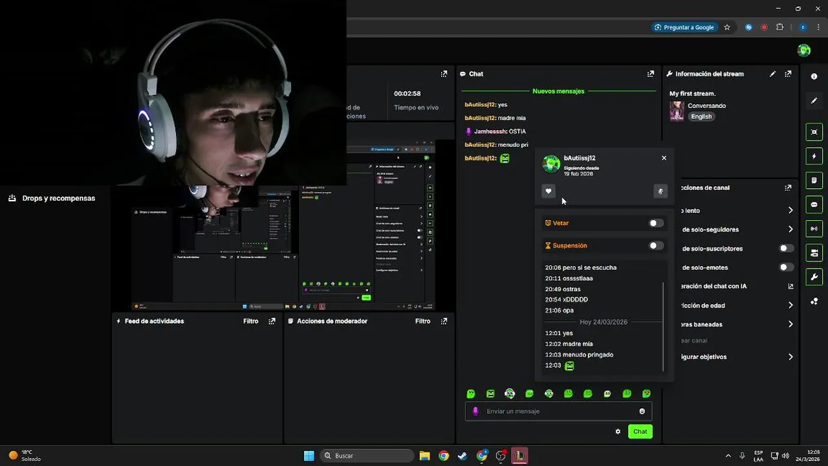
Task: Close the bAutiissj12 user card
Action: point(664,158)
